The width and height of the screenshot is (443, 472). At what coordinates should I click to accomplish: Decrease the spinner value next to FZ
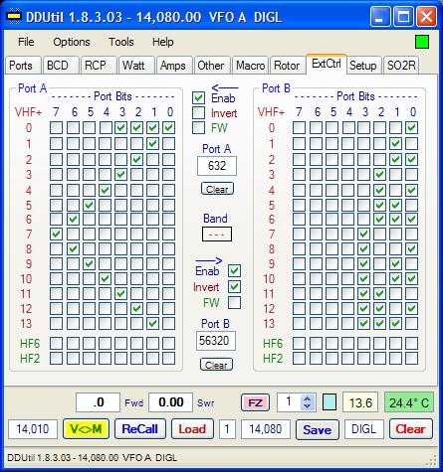[308, 406]
